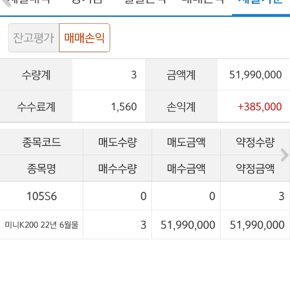Click the 금액계 total 51,990,000 in summary
The width and height of the screenshot is (290, 290).
pyautogui.click(x=255, y=75)
